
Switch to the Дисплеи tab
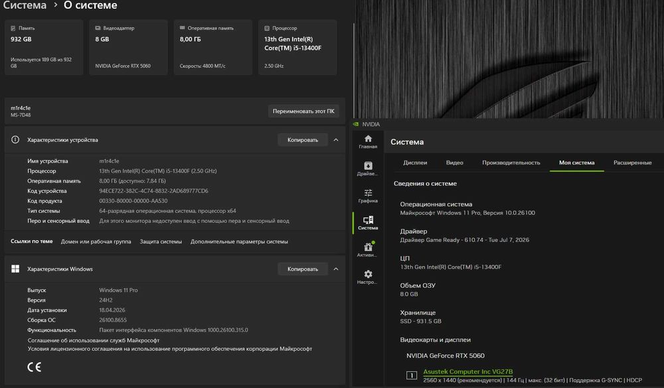(x=415, y=162)
